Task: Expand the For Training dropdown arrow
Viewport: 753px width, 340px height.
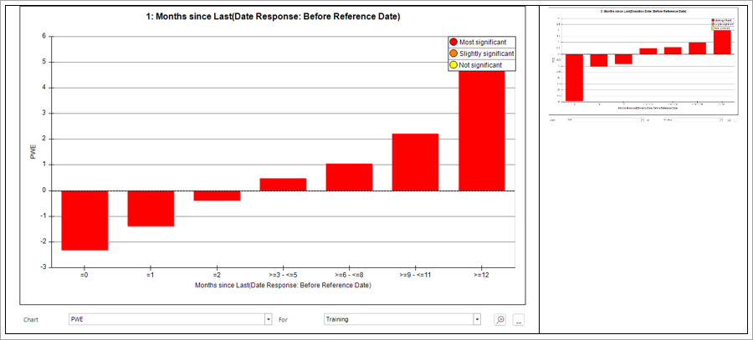Action: (477, 319)
